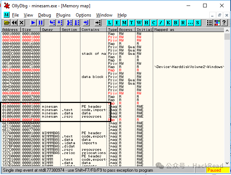Open CPU window with the C button
Viewport: 231px width, 175px height.
pyautogui.click(x=154, y=23)
